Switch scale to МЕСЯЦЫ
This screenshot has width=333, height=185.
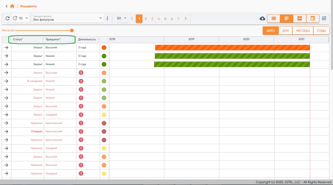[303, 30]
